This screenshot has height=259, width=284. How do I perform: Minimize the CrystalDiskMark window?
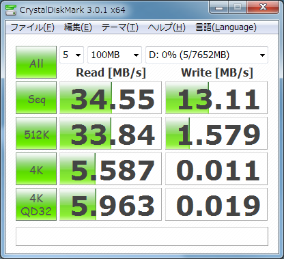[219, 8]
